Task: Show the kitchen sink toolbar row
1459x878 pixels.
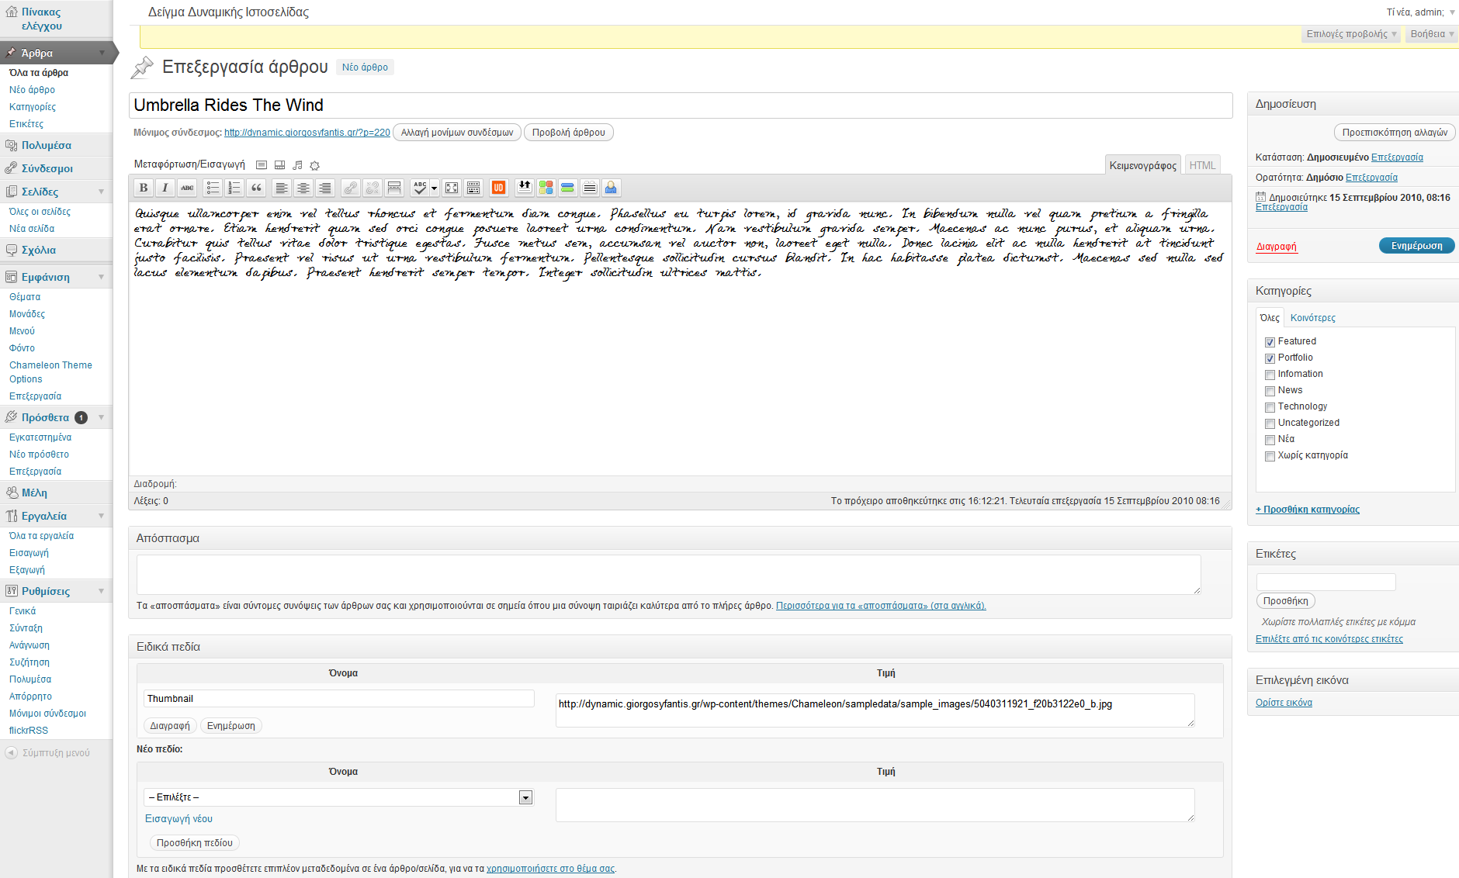Action: pyautogui.click(x=473, y=188)
